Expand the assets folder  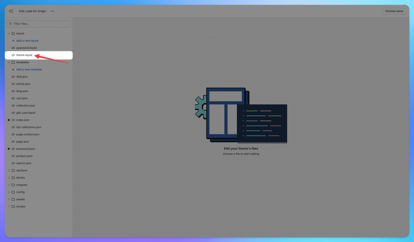[8, 199]
